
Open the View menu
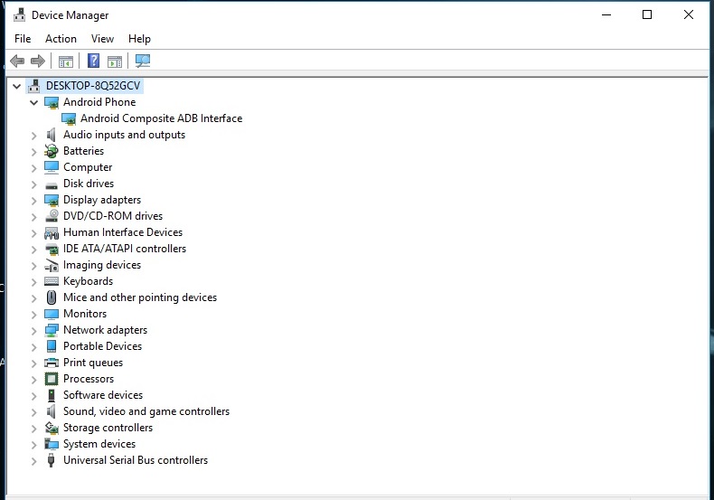tap(102, 39)
